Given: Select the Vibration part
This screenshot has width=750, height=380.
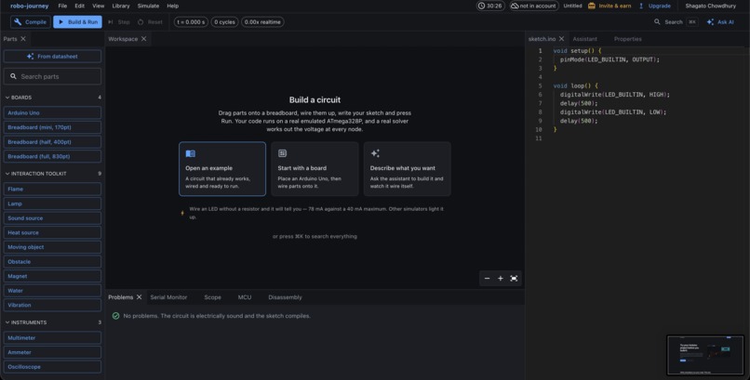Looking at the screenshot, I should (x=53, y=305).
